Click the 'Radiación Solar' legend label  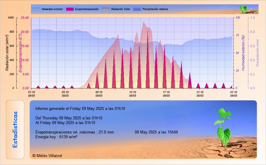click(121, 9)
